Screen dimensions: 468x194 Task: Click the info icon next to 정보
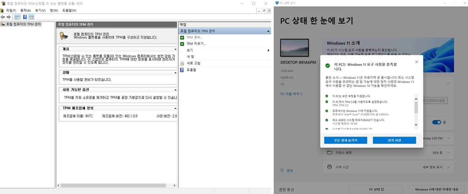282,171
